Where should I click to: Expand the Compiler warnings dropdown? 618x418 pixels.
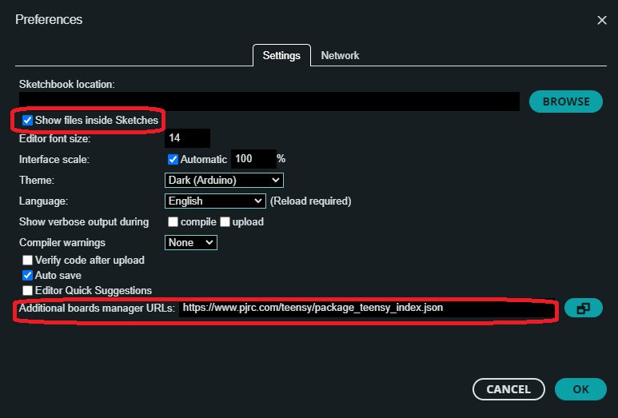191,242
